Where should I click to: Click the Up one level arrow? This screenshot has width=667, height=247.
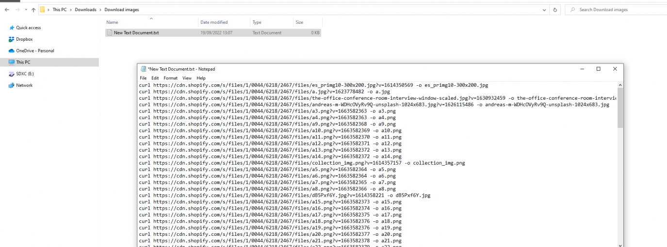pyautogui.click(x=33, y=10)
